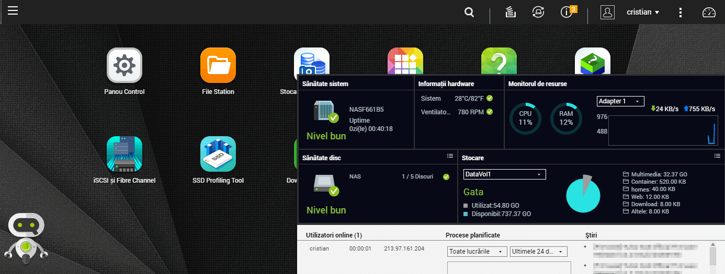This screenshot has width=725, height=274.
Task: Open storage and snapshots app icon
Action: tap(311, 61)
